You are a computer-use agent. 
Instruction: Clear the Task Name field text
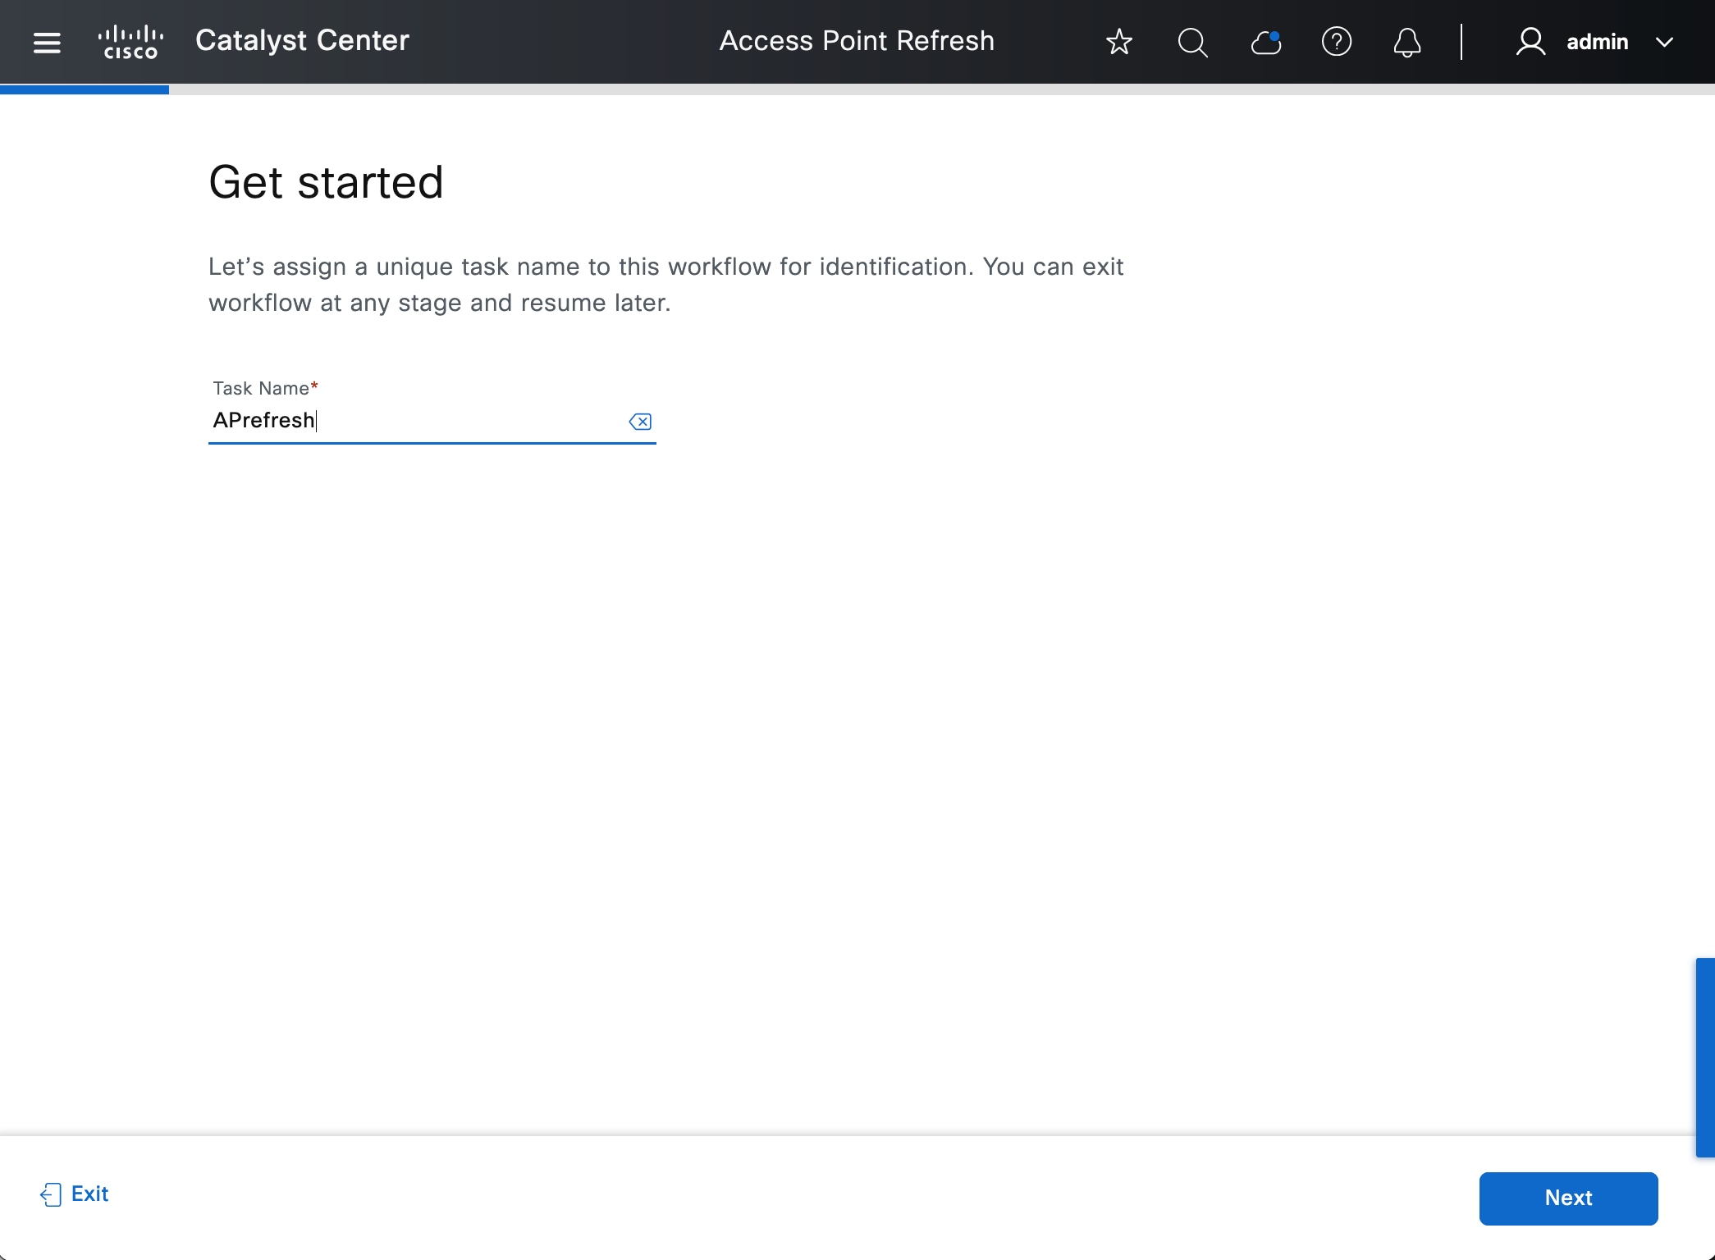(640, 422)
